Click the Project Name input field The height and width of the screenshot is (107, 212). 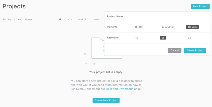tap(157, 17)
